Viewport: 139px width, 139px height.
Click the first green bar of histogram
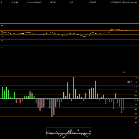point(2,93)
